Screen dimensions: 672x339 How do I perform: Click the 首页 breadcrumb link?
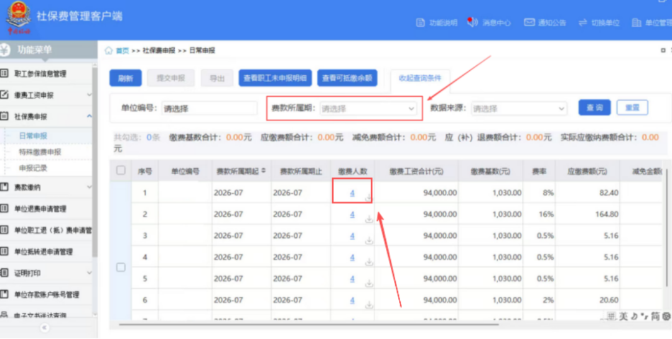[122, 50]
